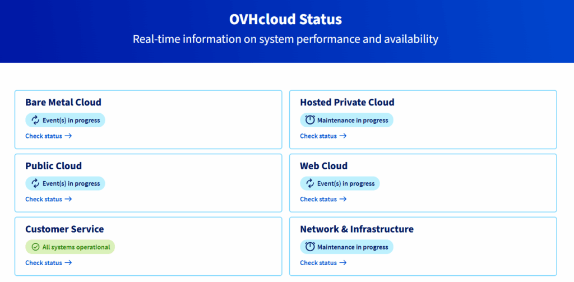
Task: Select the Web Cloud heading
Action: [324, 166]
